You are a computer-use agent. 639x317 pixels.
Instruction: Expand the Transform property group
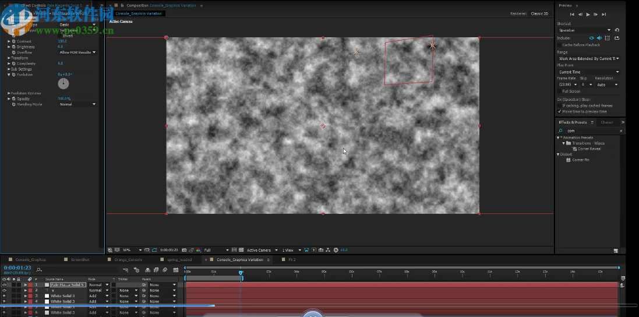tap(9, 58)
